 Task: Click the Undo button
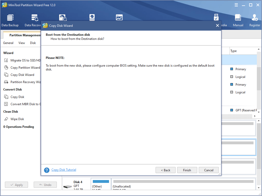(45, 185)
